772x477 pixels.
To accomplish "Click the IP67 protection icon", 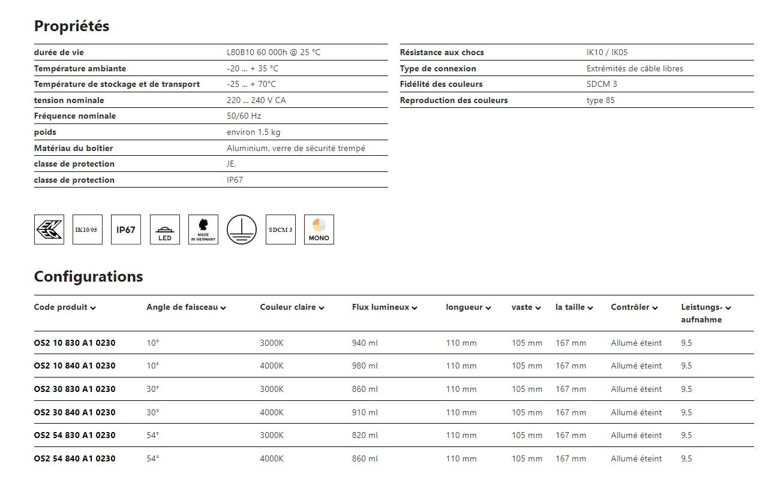I will click(x=126, y=230).
